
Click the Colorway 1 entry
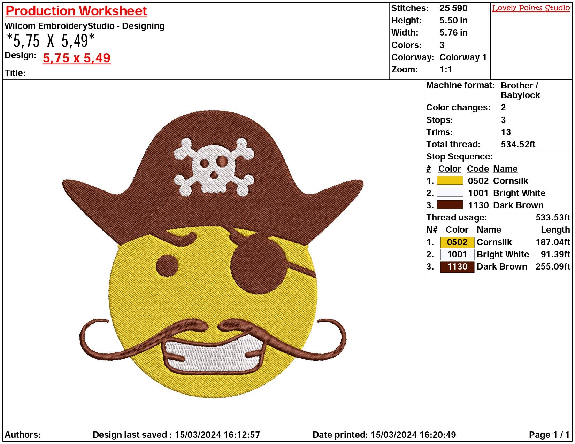click(x=463, y=57)
